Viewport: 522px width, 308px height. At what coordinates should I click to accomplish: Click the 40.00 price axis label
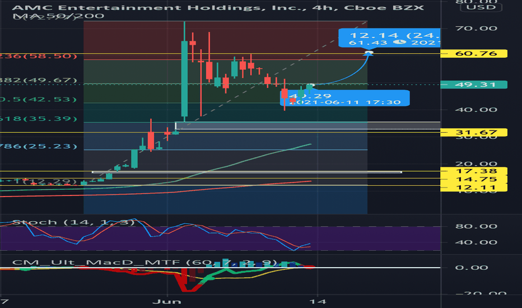tap(476, 110)
